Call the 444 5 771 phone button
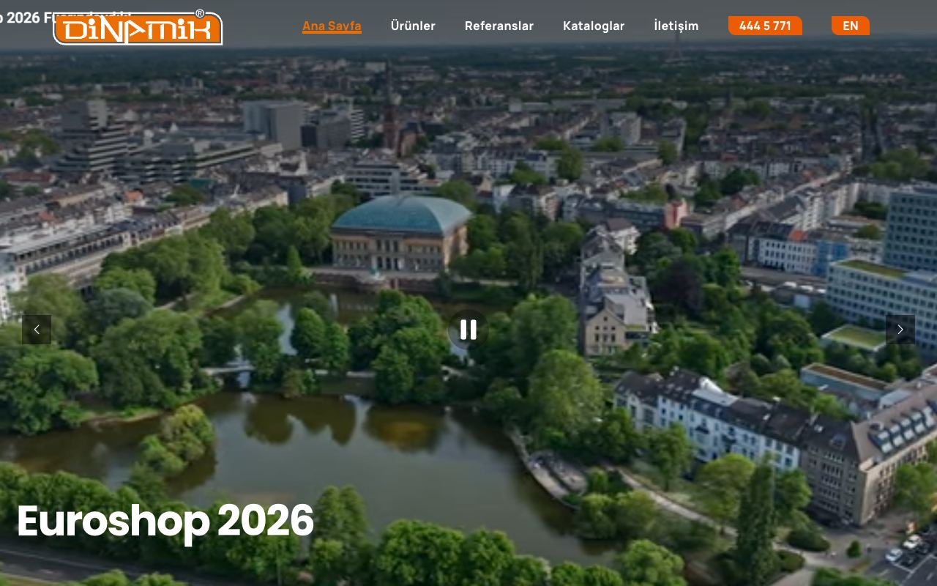937x586 pixels. 765,26
